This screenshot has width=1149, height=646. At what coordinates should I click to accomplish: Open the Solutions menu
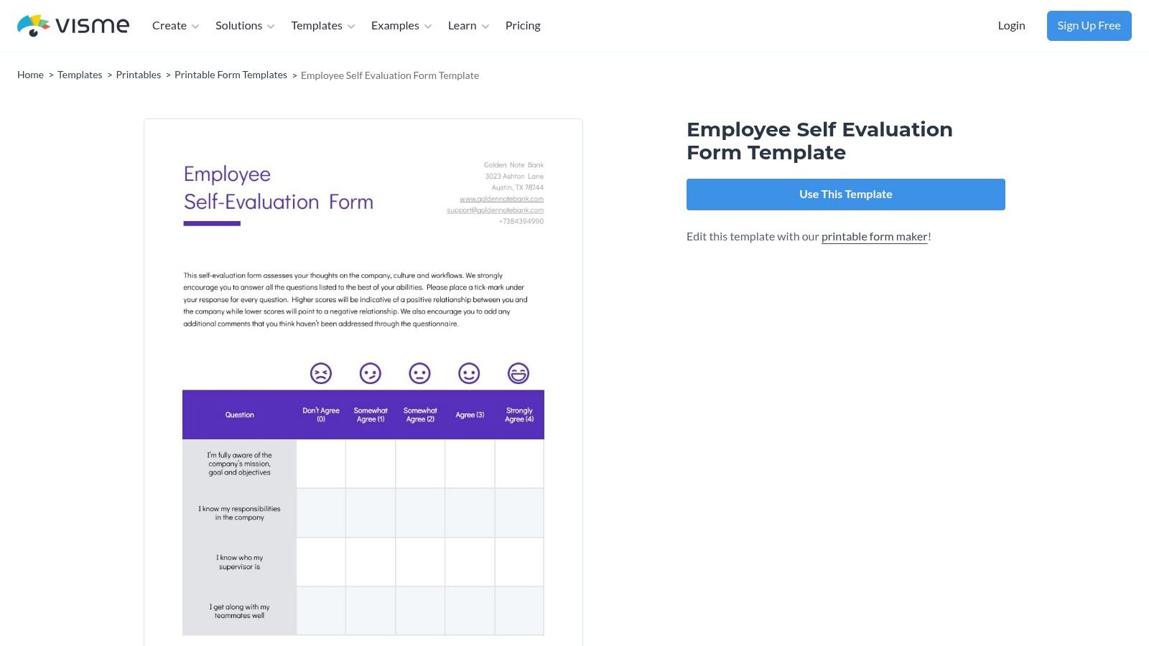(x=238, y=26)
